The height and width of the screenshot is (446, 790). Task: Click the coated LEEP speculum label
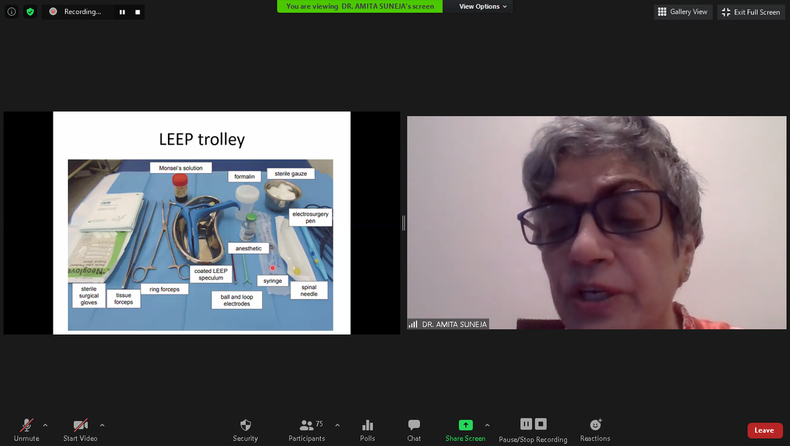(x=211, y=274)
